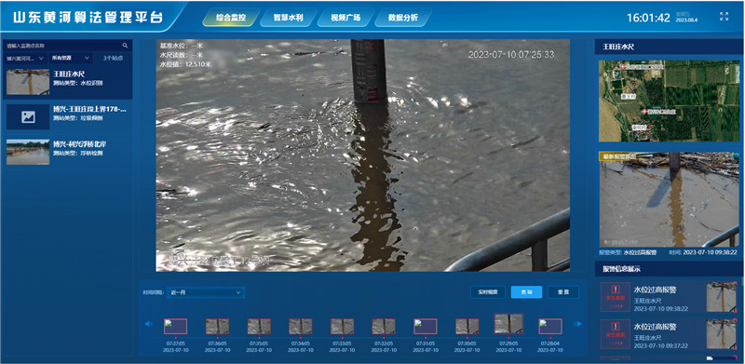Viewport: 745px width, 364px height.
Task: Toggle fullscreen using the expand icon
Action: click(725, 17)
